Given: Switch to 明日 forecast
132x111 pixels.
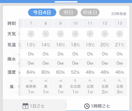Looking at the screenshot, I should 68,12.
